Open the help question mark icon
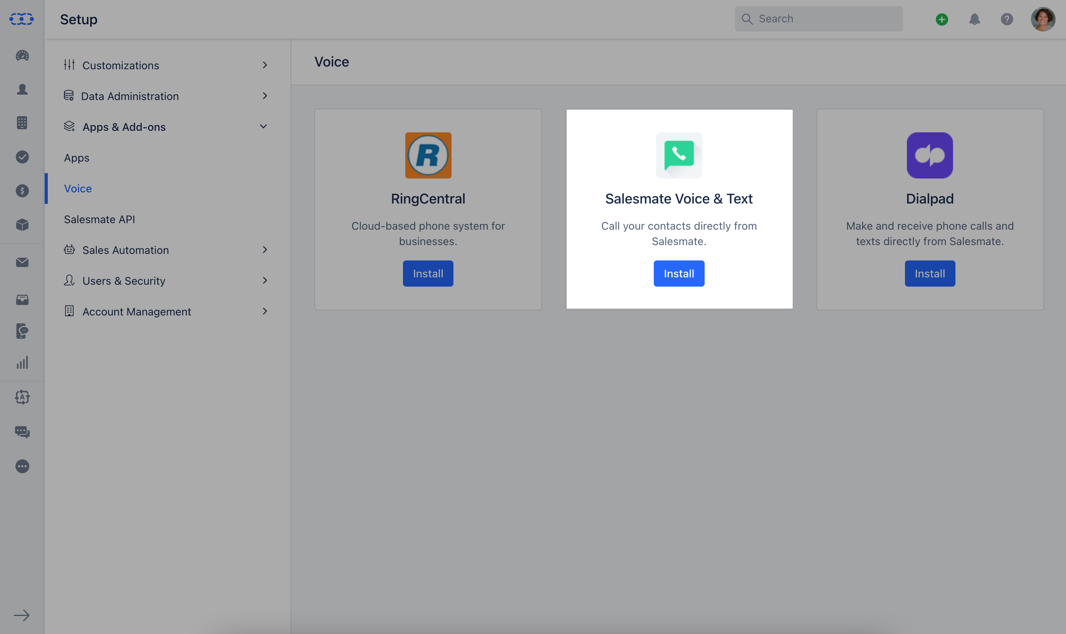 [x=1007, y=19]
